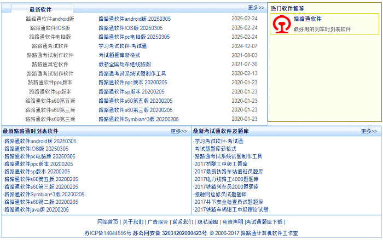Open 路路通软件IOS版 20250305 dated 2025-02-24
383x240 pixels.
pyautogui.click(x=130, y=28)
